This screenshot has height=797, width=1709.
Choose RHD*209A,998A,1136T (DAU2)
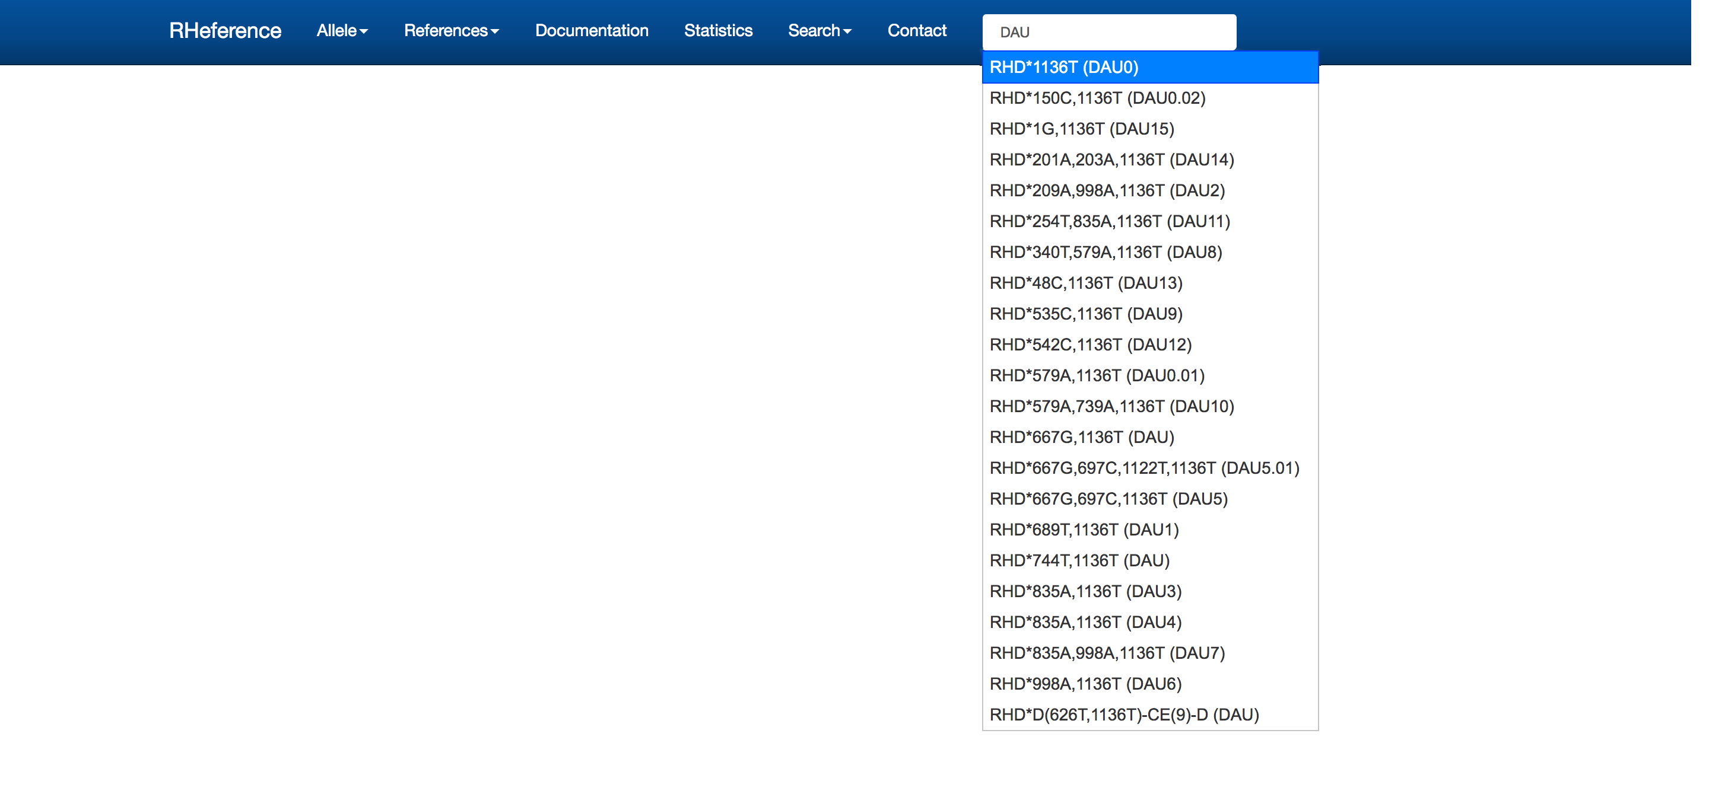[1150, 190]
